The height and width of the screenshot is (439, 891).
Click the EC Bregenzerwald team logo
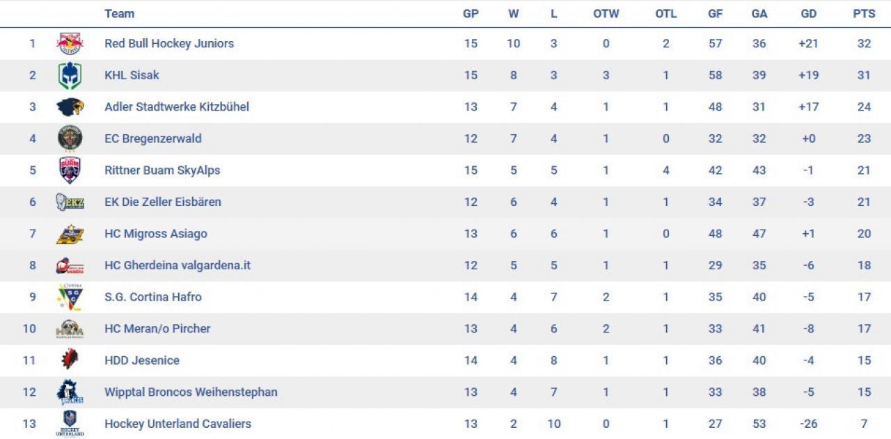click(70, 138)
